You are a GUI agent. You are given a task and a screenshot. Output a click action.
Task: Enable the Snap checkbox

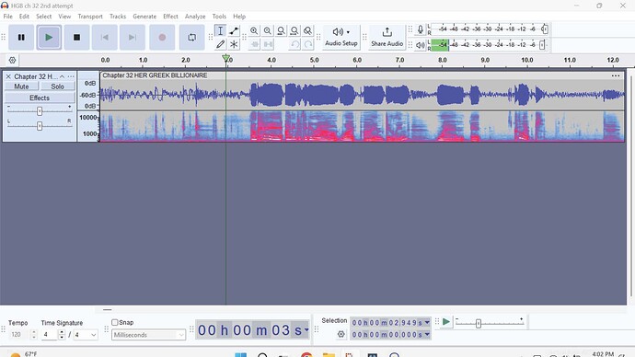(x=115, y=322)
